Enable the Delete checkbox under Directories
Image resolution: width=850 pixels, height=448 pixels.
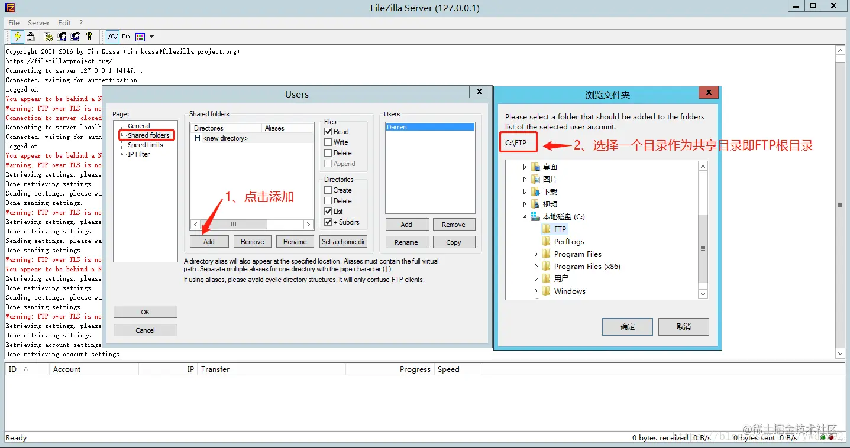[x=328, y=201]
